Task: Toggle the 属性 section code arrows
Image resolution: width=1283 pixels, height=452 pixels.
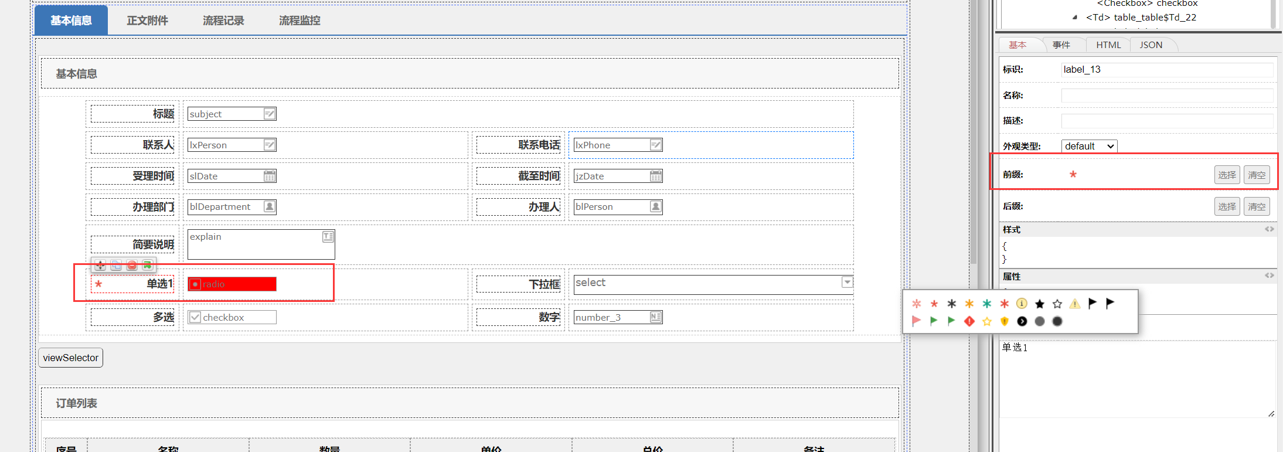Action: 1269,276
